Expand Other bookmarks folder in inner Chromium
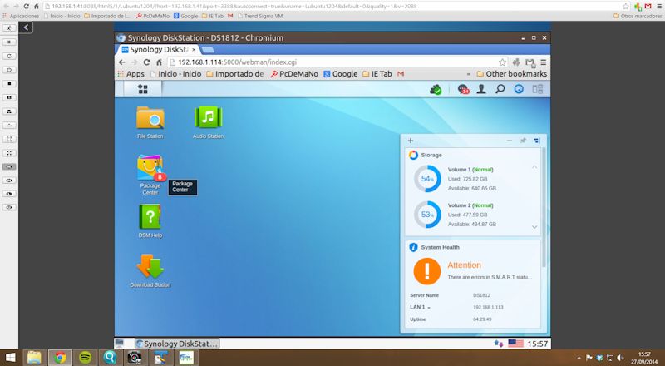The height and width of the screenshot is (366, 665). coord(512,74)
